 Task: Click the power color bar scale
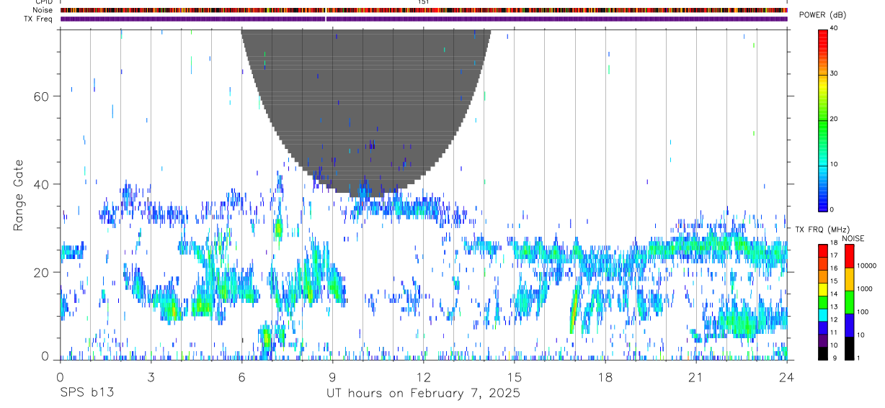(823, 119)
